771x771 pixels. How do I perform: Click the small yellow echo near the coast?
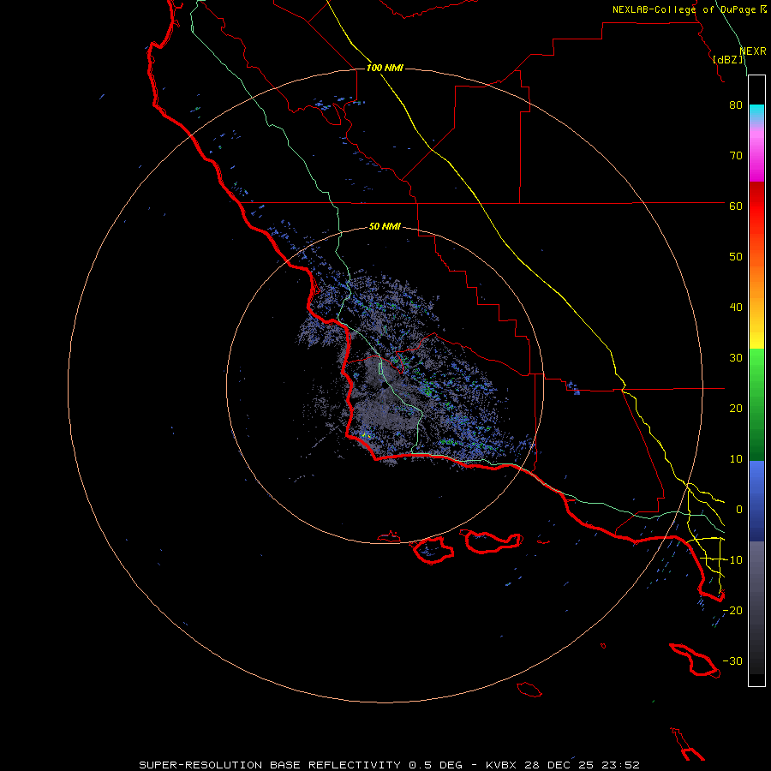point(365,434)
